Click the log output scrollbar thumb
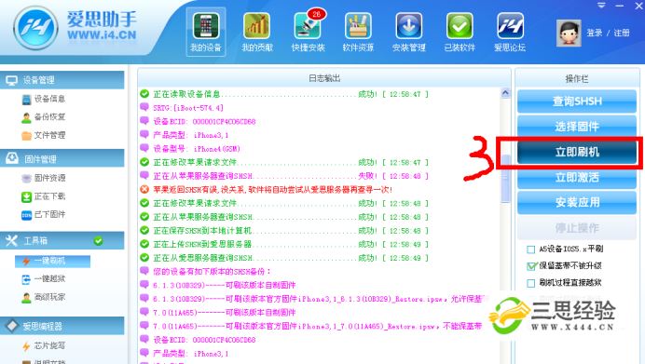 point(505,179)
